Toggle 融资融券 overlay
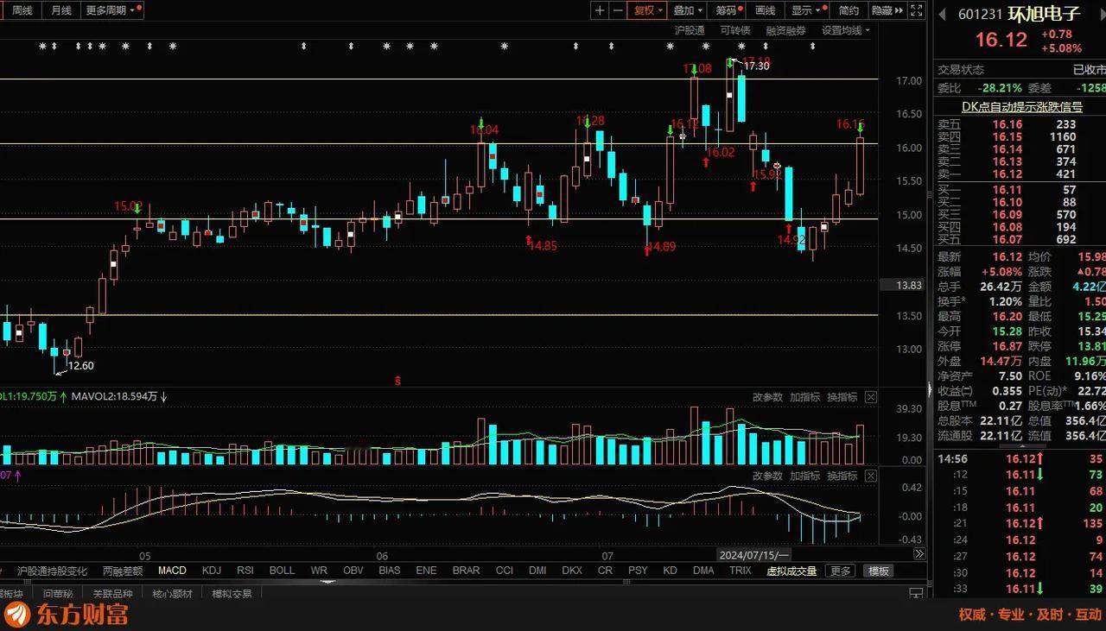 (785, 30)
